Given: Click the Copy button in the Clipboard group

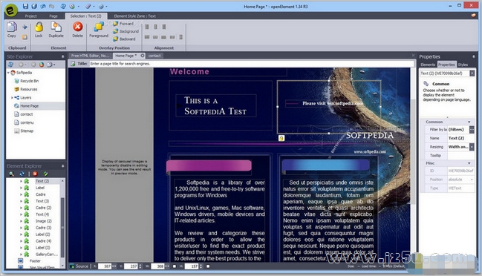Looking at the screenshot, I should point(12,30).
